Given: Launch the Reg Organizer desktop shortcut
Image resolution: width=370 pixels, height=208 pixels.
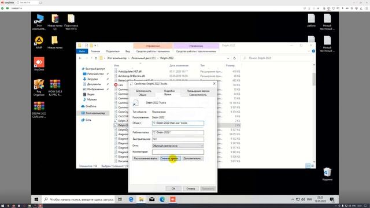Looking at the screenshot, I should 39,87.
